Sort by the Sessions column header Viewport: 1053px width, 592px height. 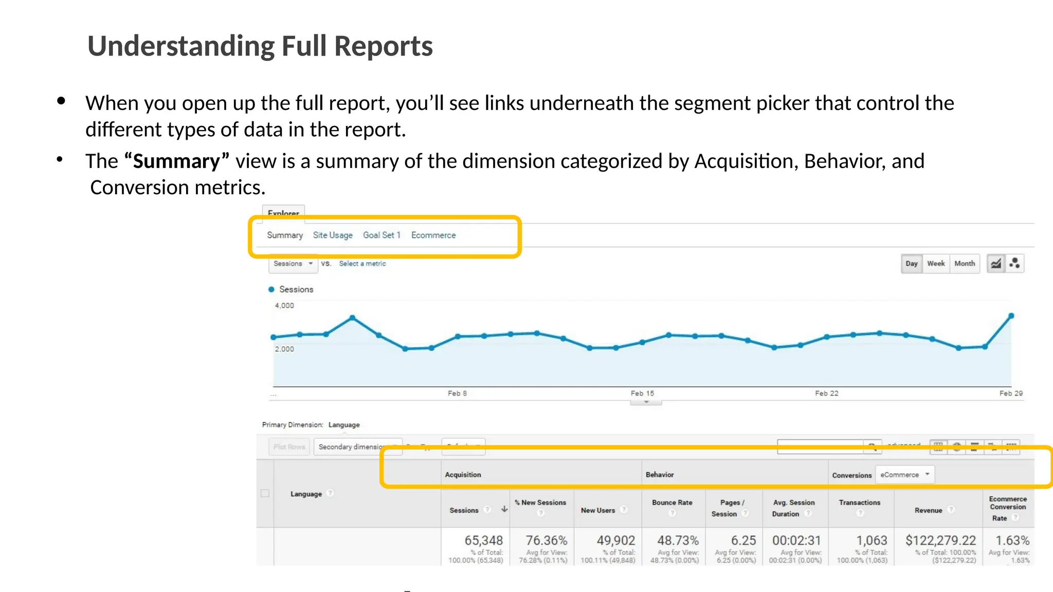tap(464, 510)
